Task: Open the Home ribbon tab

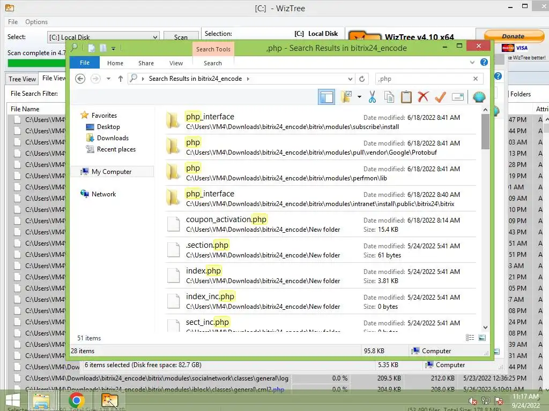Action: (x=115, y=63)
